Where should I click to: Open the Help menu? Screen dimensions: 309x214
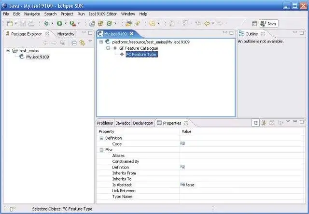[x=143, y=14]
